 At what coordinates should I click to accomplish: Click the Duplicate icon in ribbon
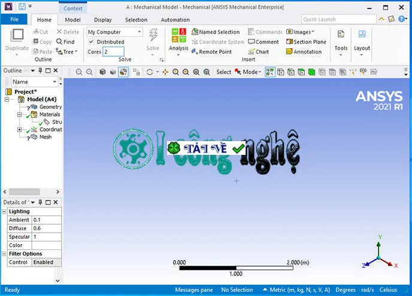pos(17,35)
